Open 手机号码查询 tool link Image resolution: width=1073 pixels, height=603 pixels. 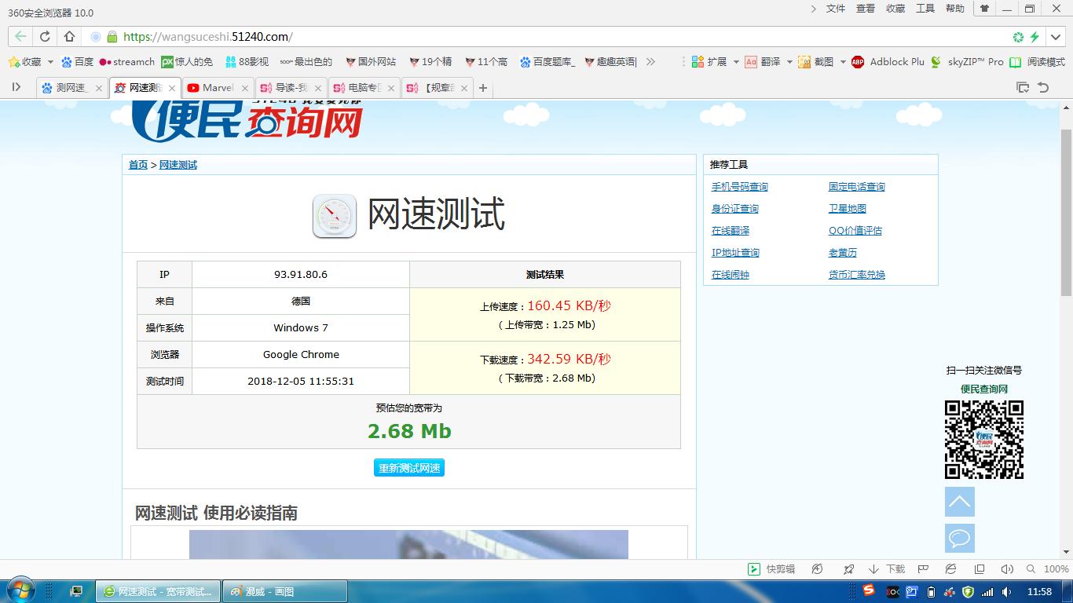click(740, 187)
